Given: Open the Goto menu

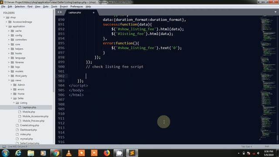Looking at the screenshot, I should [46, 7].
